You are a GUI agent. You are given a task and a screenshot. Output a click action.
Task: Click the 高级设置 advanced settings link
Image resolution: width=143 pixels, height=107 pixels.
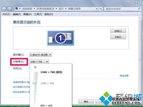(x=124, y=76)
